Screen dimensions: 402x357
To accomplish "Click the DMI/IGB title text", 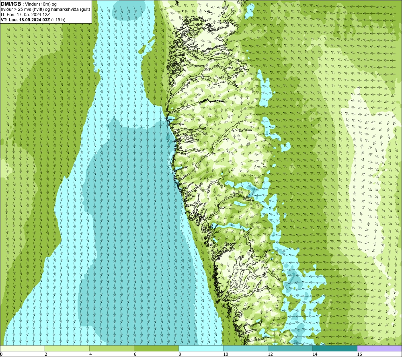I will tap(11, 4).
